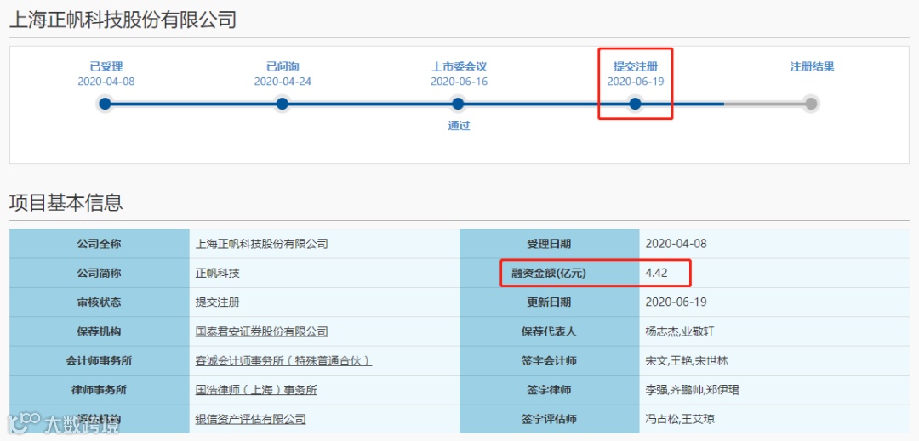Select the 注册结果 stage label

(x=812, y=66)
